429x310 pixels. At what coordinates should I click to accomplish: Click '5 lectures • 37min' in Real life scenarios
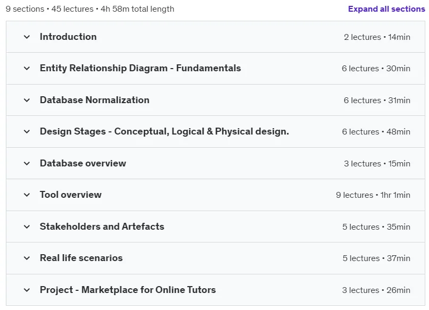[376, 258]
